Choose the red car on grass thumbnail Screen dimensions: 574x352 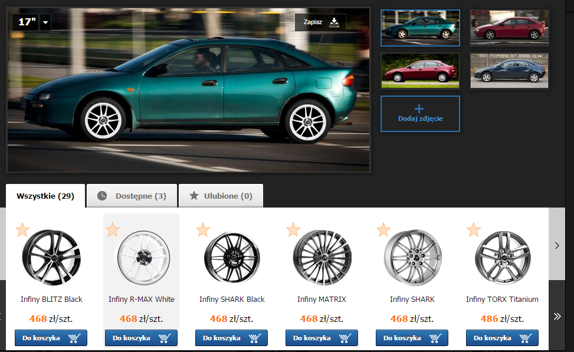420,71
